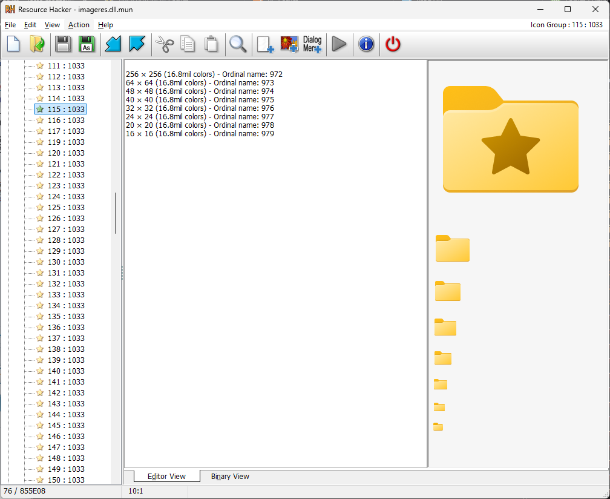
Task: Click the New blank script toolbar icon
Action: [13, 44]
